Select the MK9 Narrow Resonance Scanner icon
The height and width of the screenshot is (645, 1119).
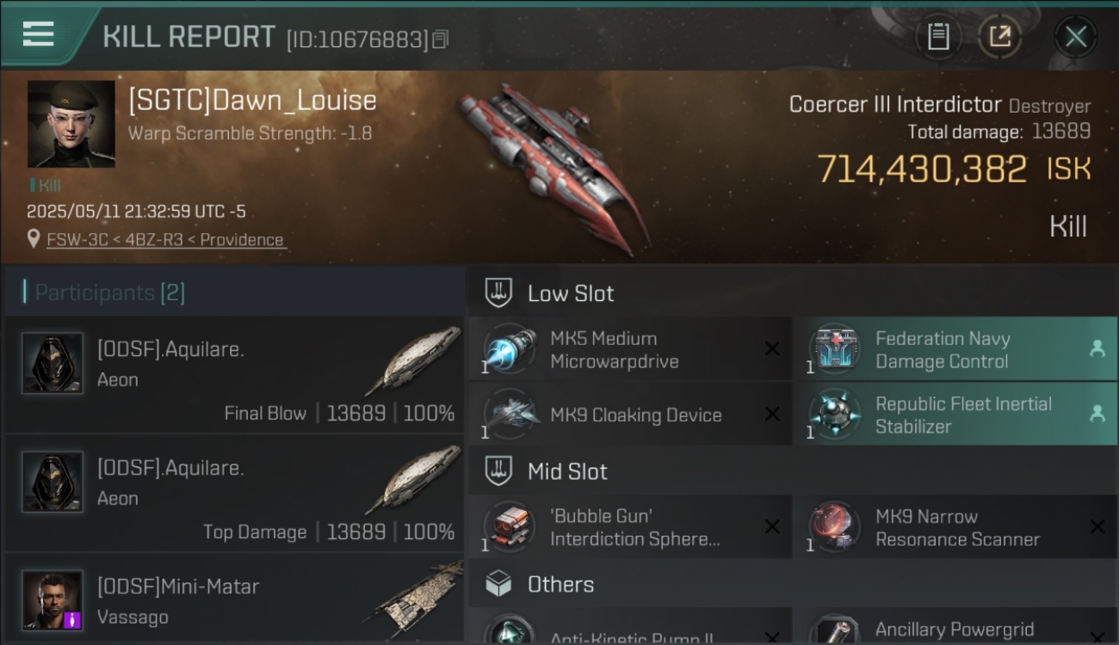[x=834, y=526]
